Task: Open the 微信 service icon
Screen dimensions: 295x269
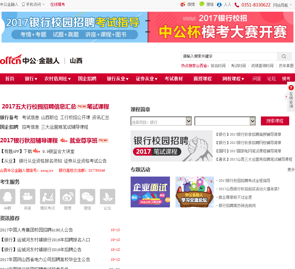Action: coord(88,197)
